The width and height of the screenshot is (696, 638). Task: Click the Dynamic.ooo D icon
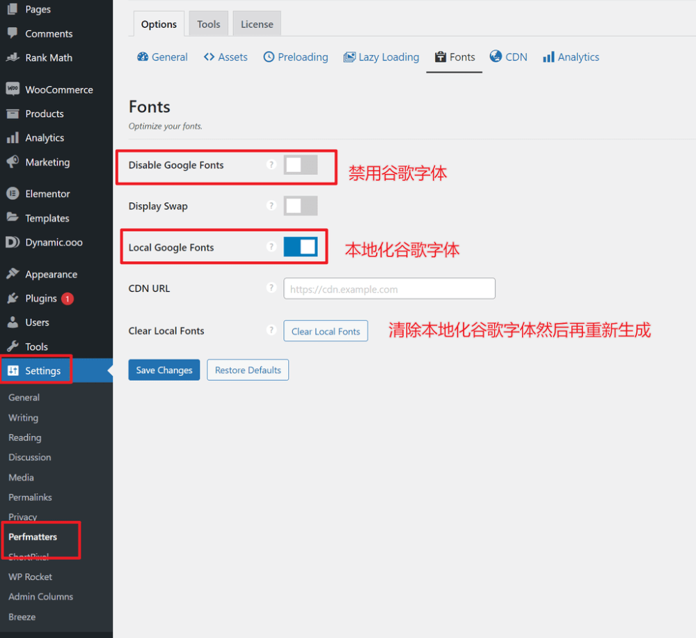coord(13,242)
